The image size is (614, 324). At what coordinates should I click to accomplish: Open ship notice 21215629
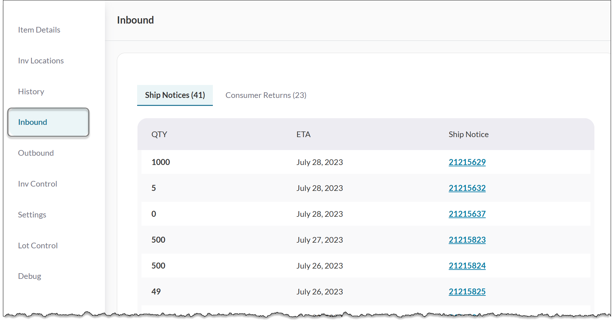[x=467, y=162]
